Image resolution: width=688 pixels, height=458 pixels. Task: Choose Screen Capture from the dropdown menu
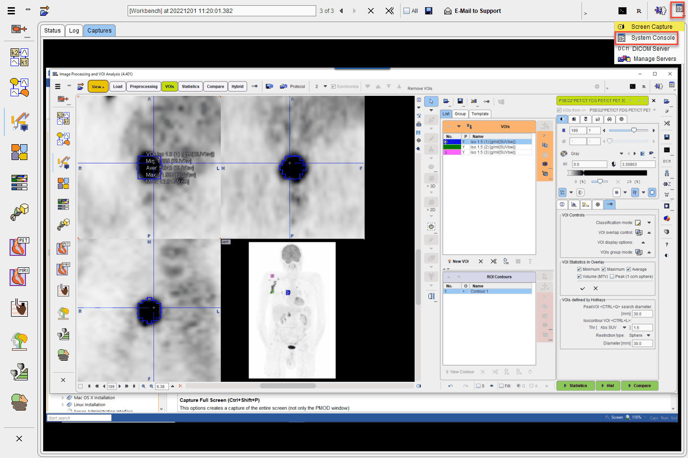pyautogui.click(x=650, y=27)
